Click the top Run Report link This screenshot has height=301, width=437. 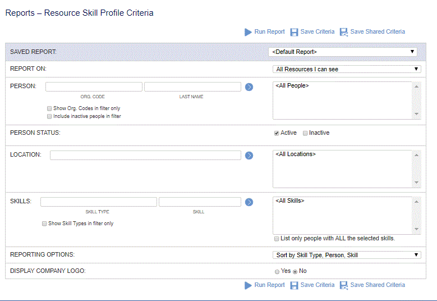[269, 32]
